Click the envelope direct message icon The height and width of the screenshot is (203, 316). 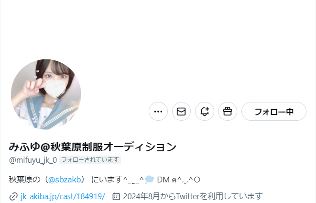pos(181,112)
